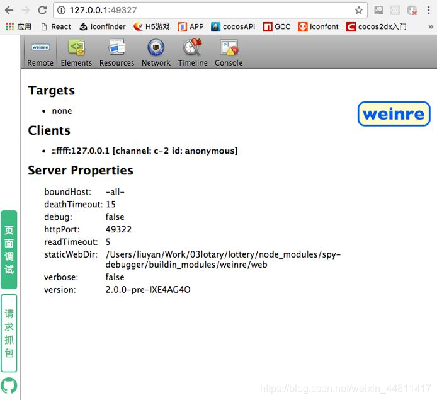Screen dimensions: 437x400
Task: Click the debug value false
Action: (115, 217)
